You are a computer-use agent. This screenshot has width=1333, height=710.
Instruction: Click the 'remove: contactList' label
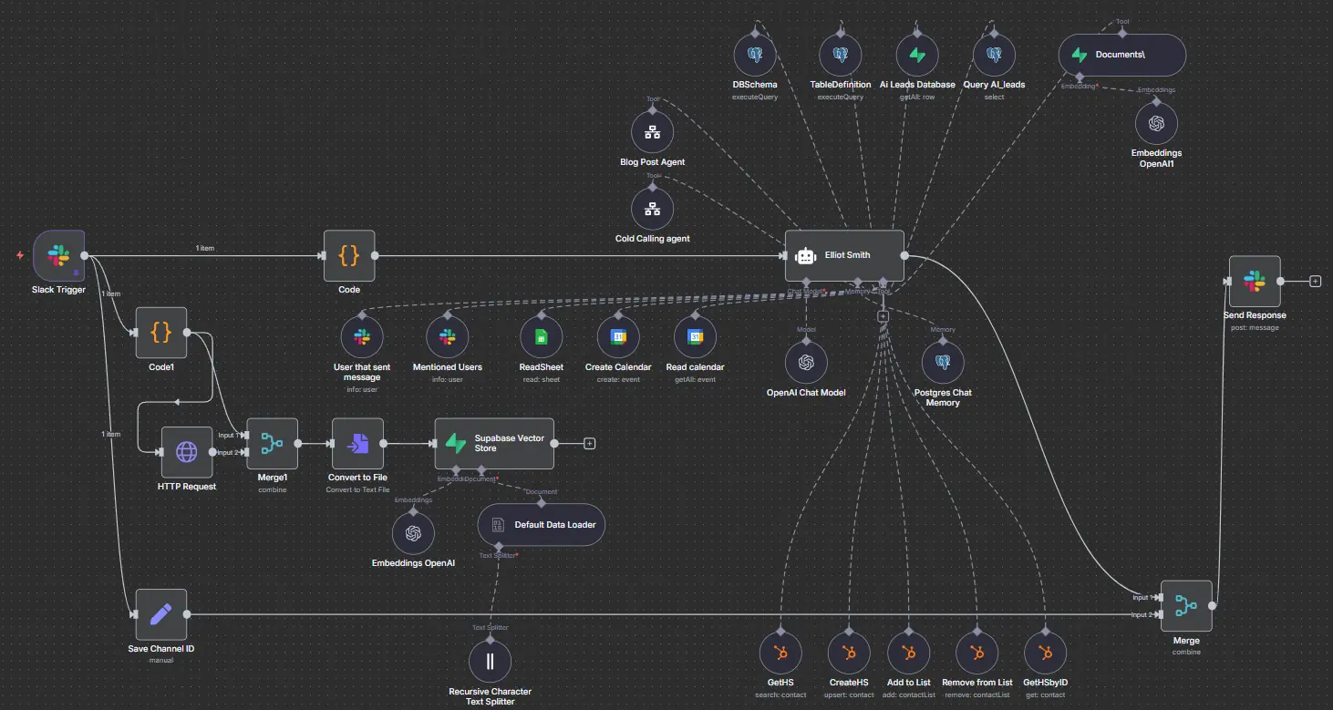(976, 695)
